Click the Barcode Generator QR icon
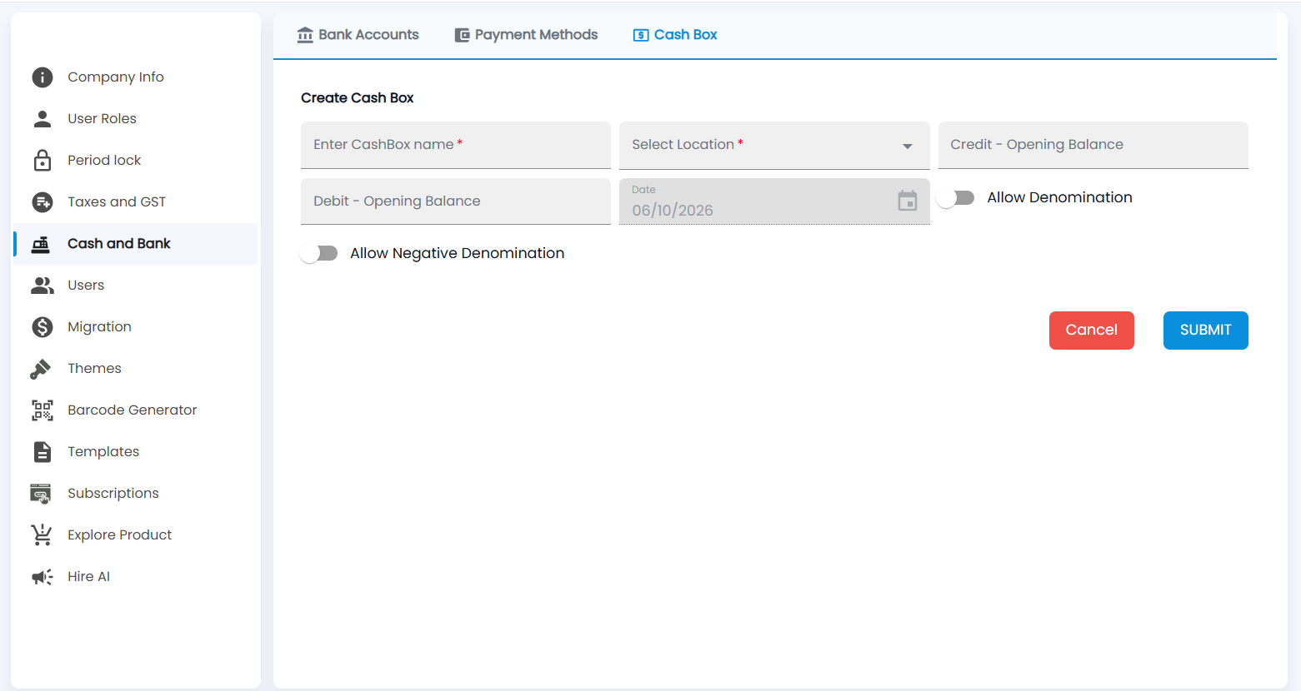The image size is (1301, 691). (x=43, y=410)
